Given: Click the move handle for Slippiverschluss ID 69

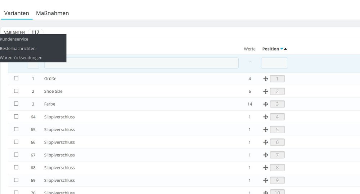Looking at the screenshot, I should pyautogui.click(x=266, y=180).
